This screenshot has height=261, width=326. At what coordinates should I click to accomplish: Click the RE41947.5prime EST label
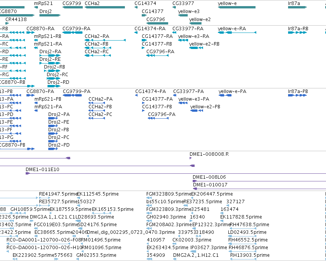tap(58, 194)
